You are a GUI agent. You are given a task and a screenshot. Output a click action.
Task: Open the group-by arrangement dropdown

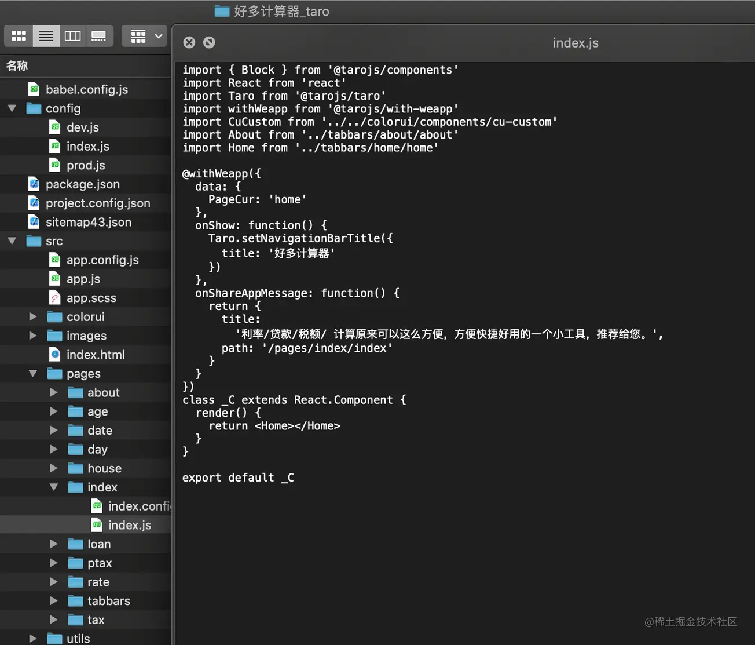pyautogui.click(x=145, y=36)
